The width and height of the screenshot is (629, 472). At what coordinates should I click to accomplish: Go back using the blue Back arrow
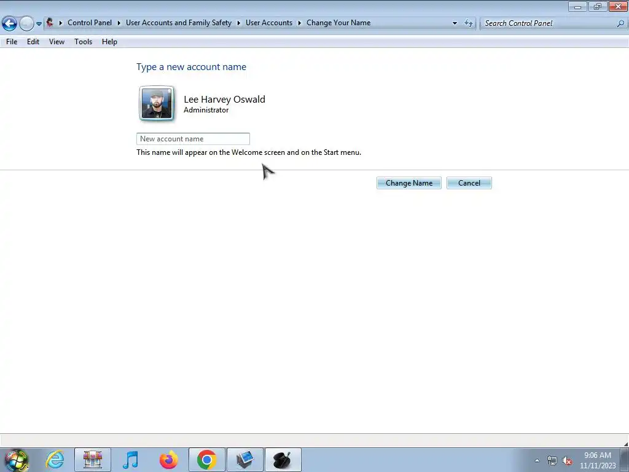click(10, 23)
